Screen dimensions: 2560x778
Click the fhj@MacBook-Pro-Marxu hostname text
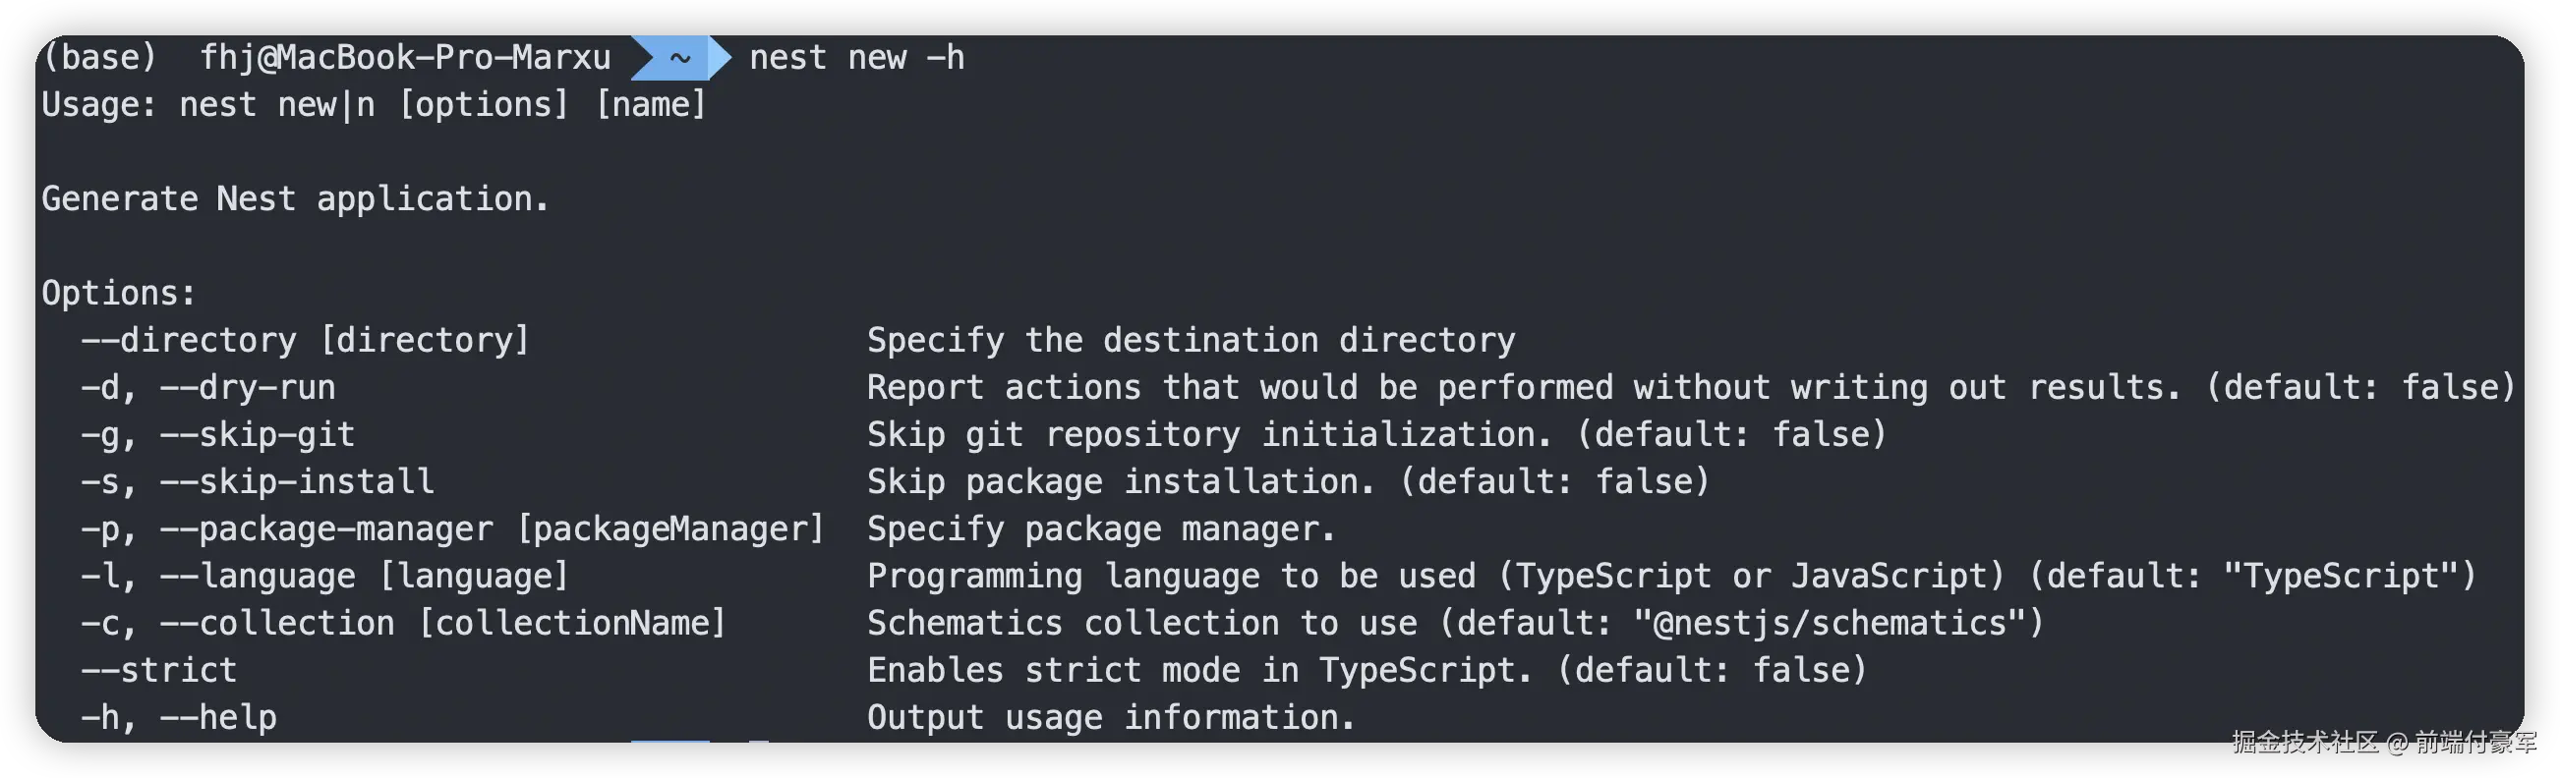coord(405,58)
